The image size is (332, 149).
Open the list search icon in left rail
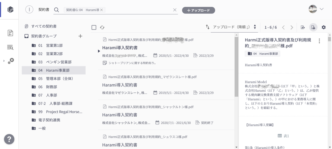(x=10, y=47)
